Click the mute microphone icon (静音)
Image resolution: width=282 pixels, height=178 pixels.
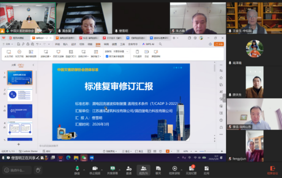pos(77,168)
